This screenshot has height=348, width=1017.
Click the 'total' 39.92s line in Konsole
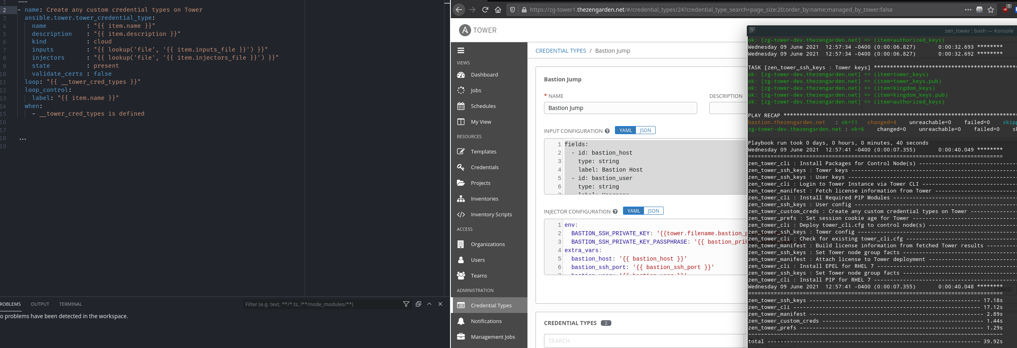pyautogui.click(x=875, y=342)
